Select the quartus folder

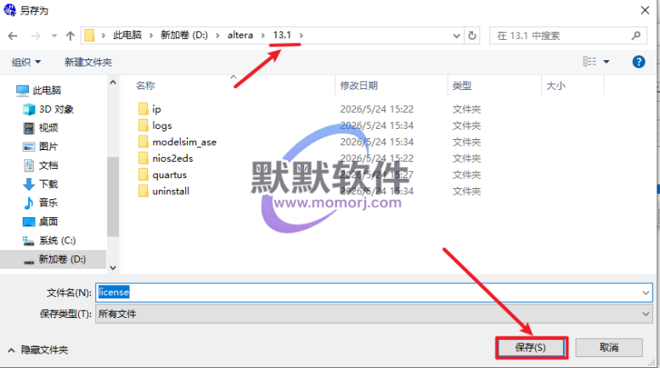click(x=169, y=175)
